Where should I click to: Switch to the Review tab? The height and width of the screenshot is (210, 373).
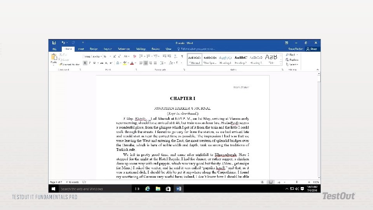[x=155, y=49]
